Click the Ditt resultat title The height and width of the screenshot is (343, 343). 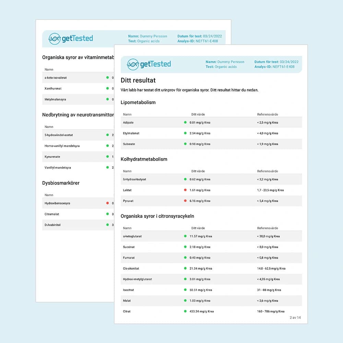138,81
